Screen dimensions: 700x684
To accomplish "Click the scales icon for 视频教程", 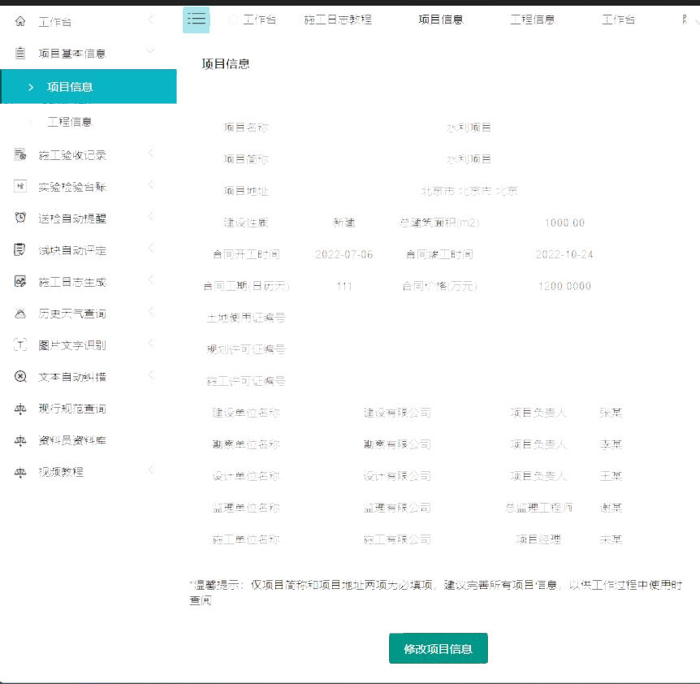I will 20,471.
